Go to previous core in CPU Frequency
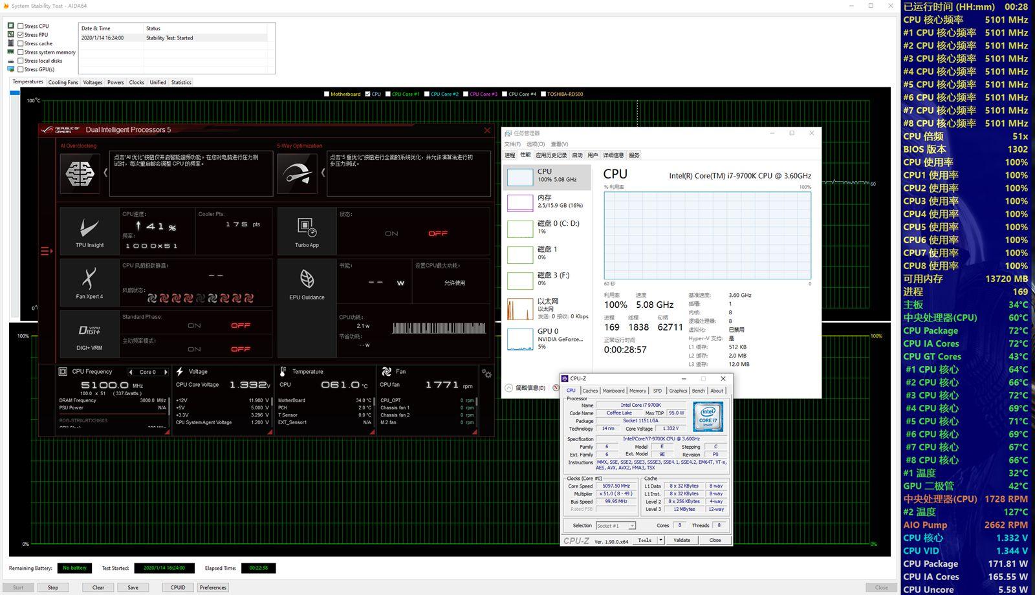 (131, 372)
